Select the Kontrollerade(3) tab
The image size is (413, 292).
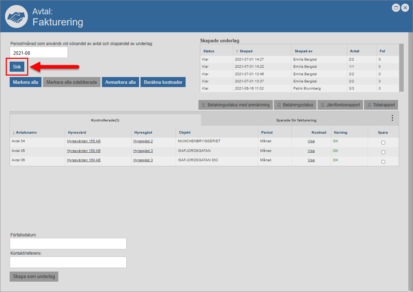[x=105, y=120]
